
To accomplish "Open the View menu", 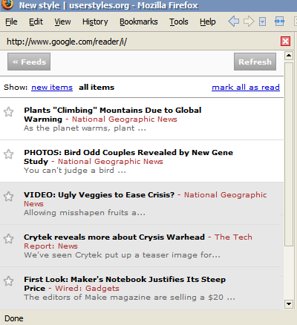I will 62,22.
